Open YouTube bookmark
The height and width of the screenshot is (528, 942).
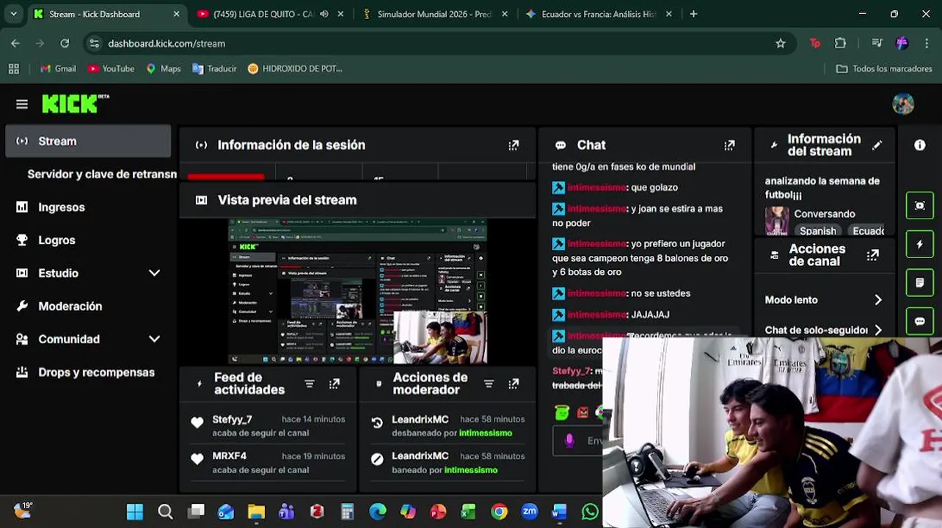point(111,68)
